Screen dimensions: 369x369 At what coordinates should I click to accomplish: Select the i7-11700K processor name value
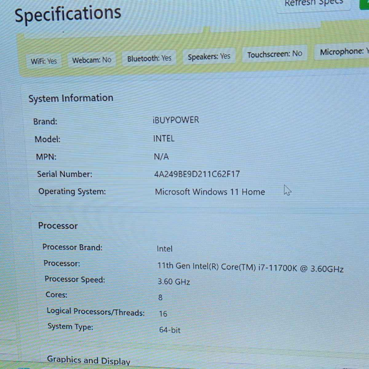(x=250, y=268)
